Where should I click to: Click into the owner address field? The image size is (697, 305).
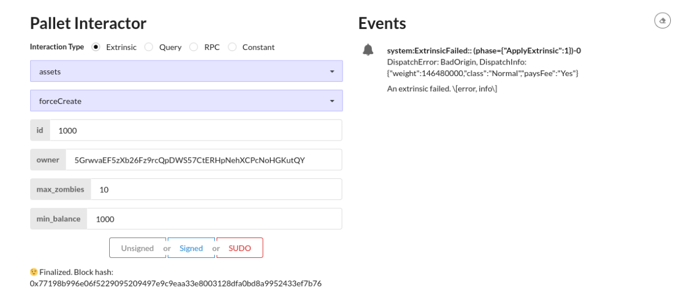pyautogui.click(x=204, y=160)
